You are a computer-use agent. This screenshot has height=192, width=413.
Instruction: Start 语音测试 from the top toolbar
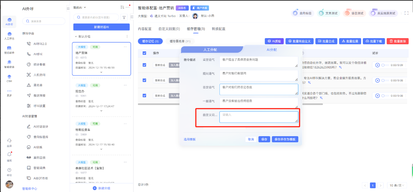pyautogui.click(x=354, y=13)
